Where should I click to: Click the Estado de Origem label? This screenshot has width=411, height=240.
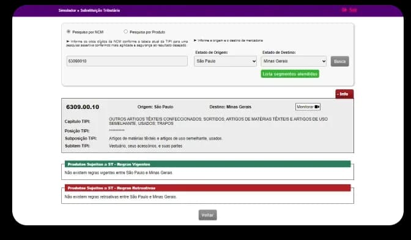tap(212, 53)
